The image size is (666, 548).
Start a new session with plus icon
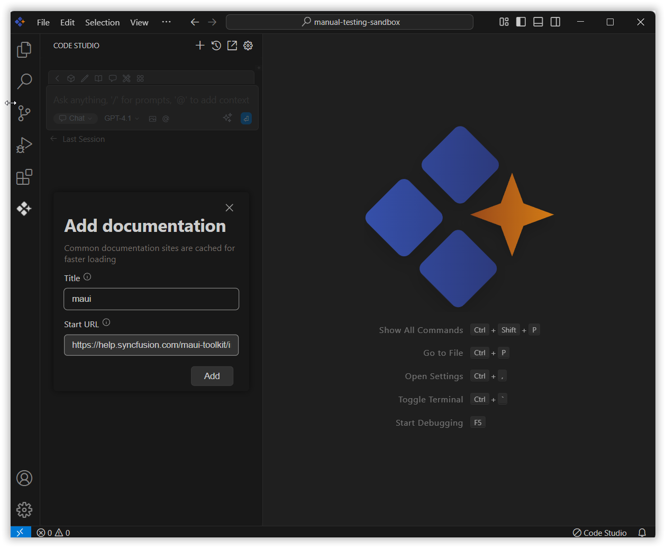[200, 46]
